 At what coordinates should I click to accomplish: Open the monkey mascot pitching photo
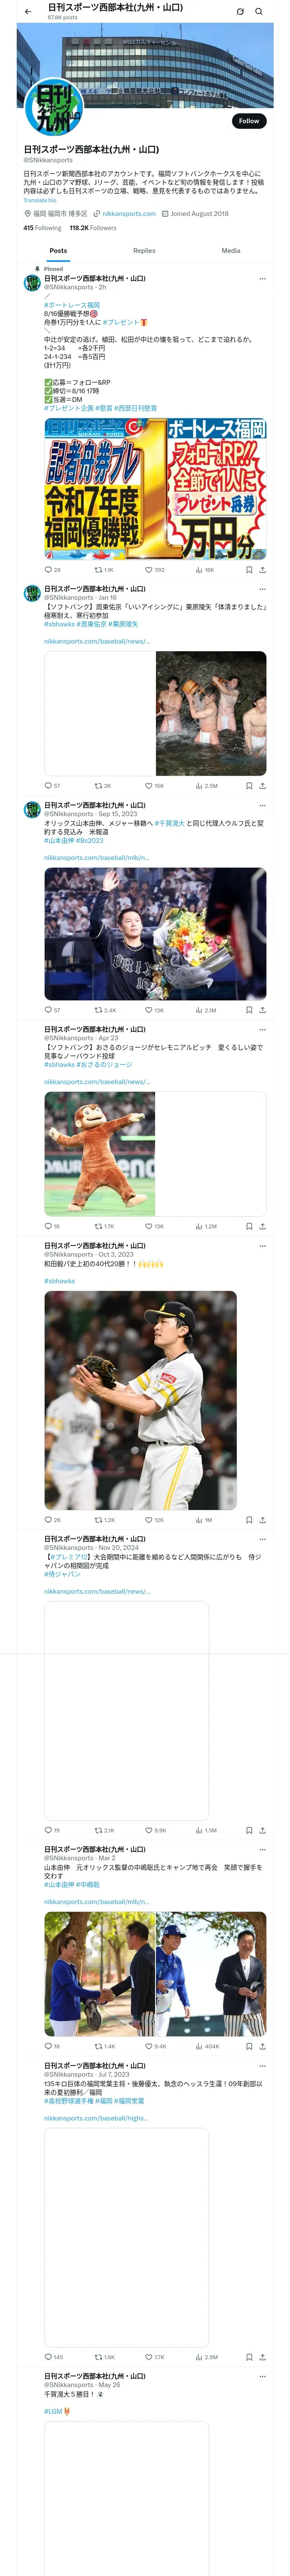pyautogui.click(x=100, y=1153)
